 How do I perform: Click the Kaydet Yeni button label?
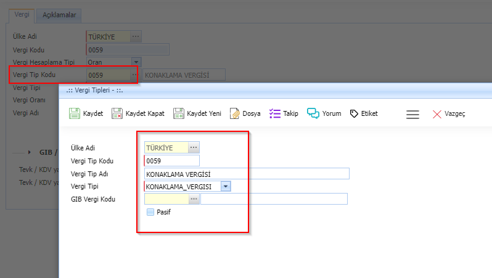pyautogui.click(x=204, y=113)
